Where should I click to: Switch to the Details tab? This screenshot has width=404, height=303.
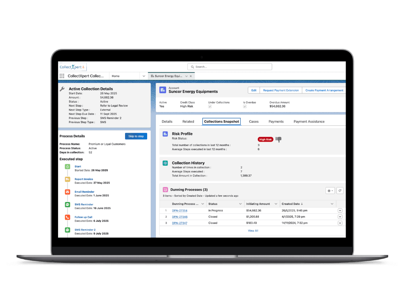tap(167, 122)
